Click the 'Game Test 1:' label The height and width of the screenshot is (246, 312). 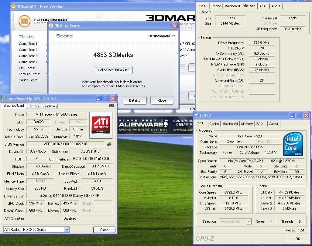tap(29, 44)
